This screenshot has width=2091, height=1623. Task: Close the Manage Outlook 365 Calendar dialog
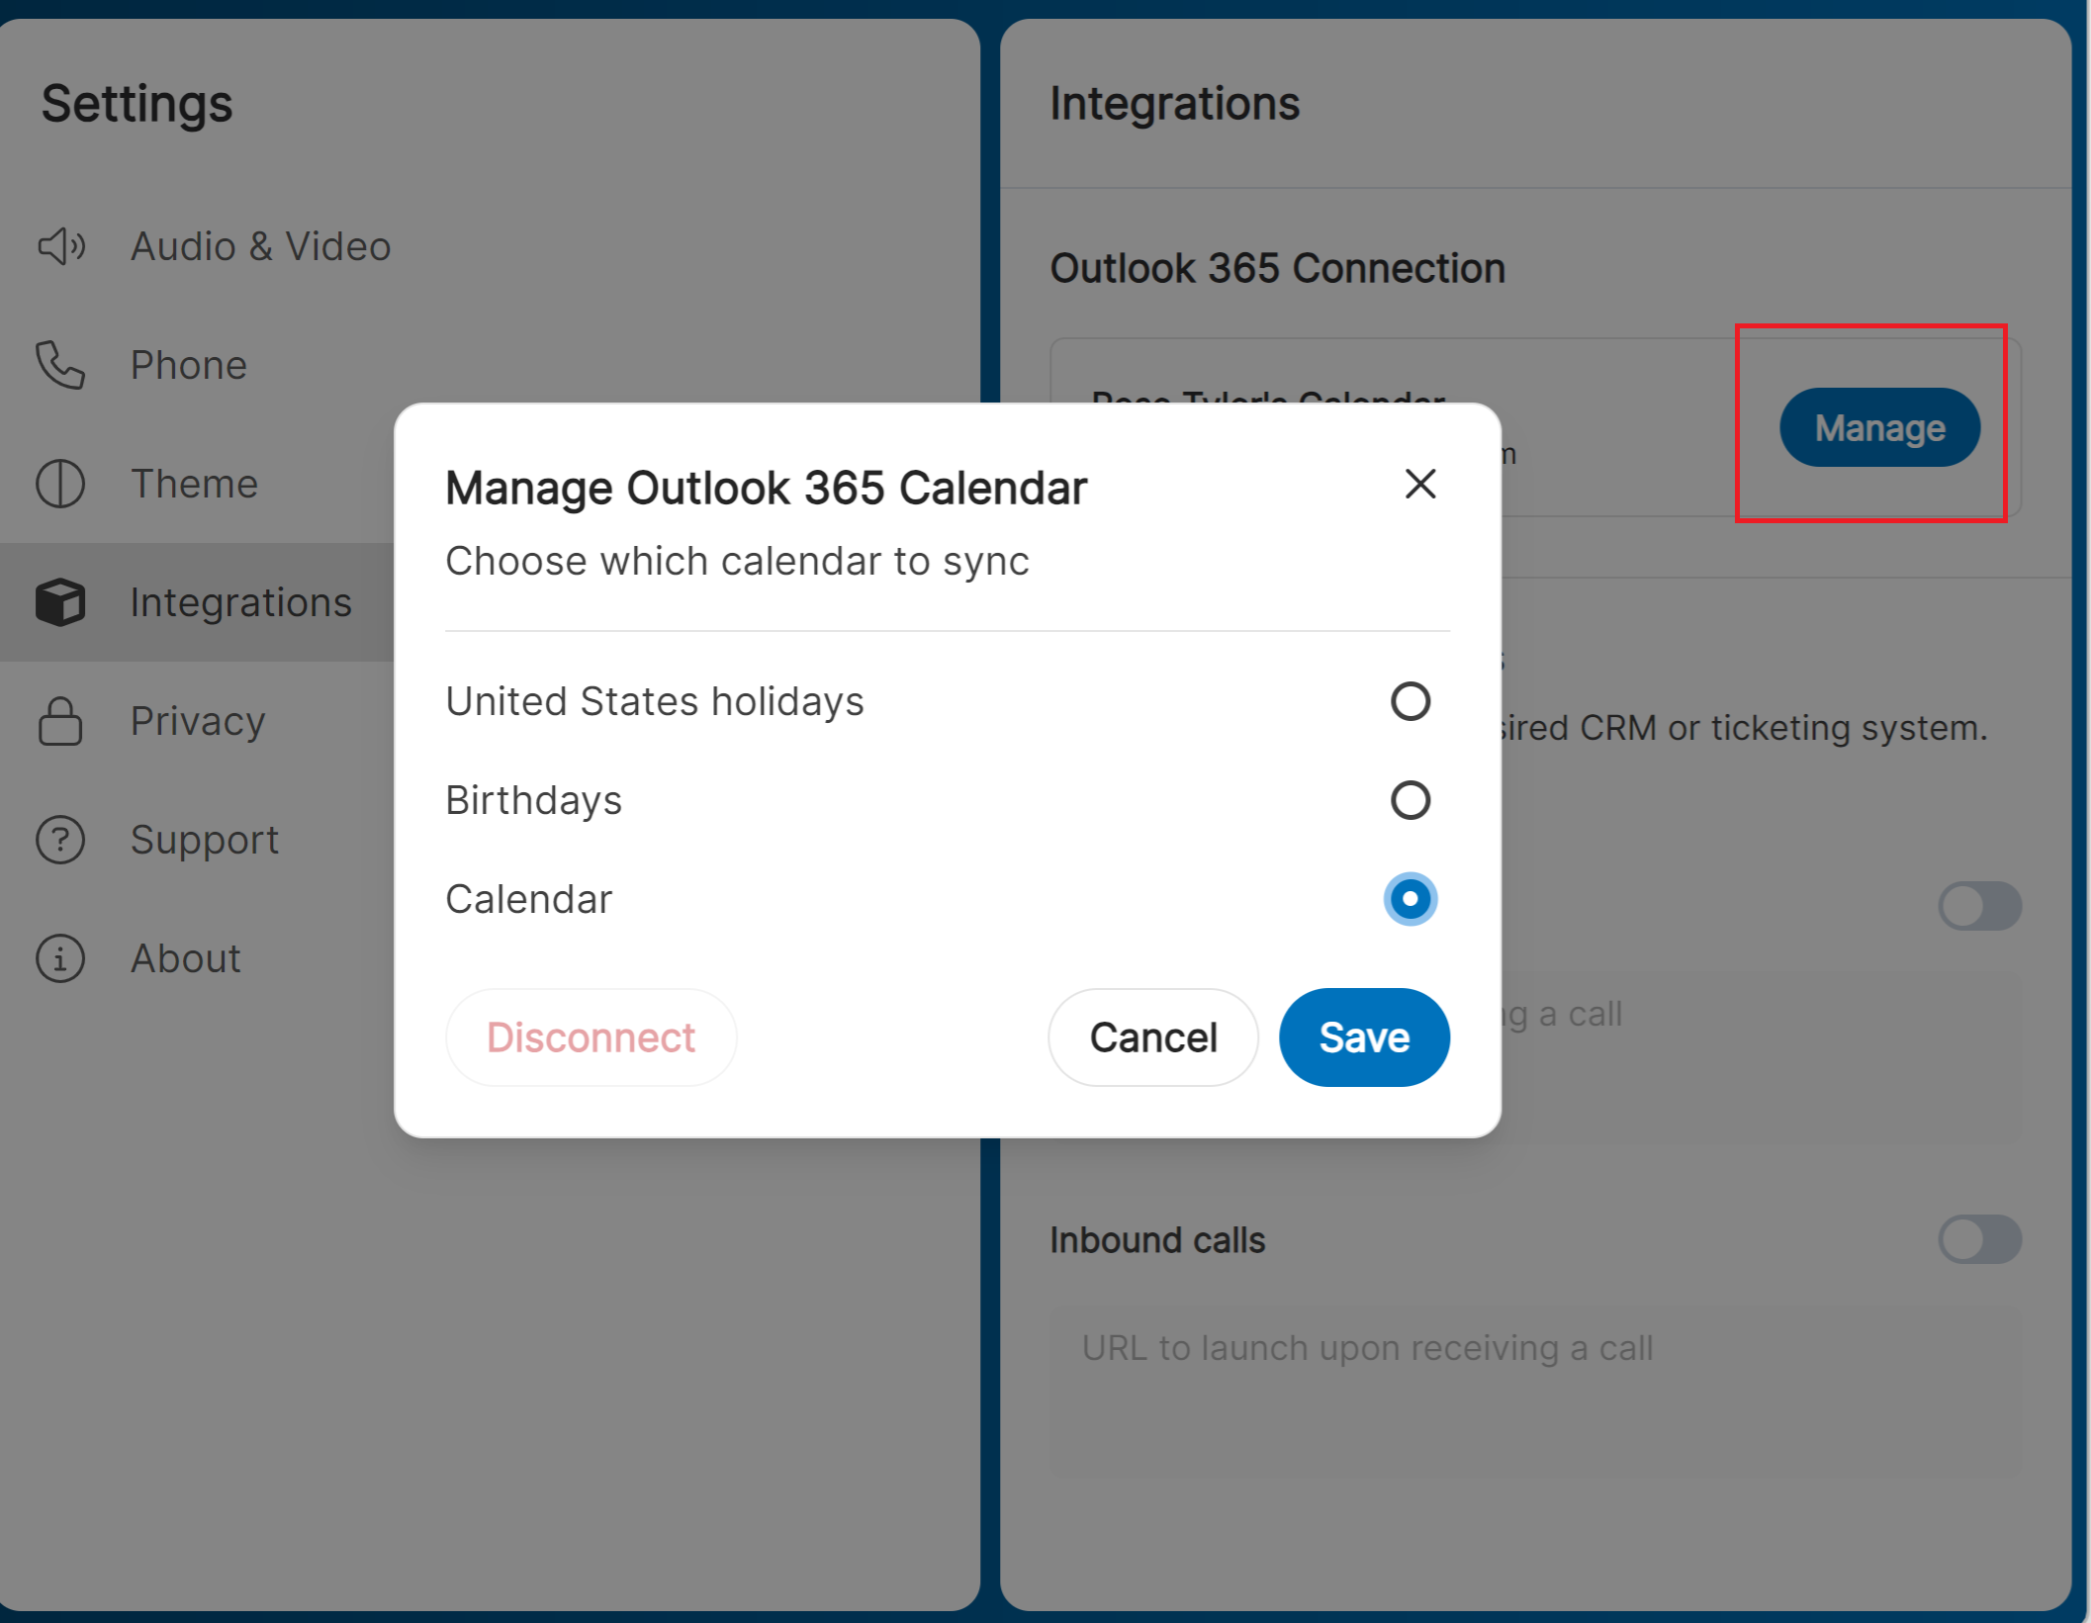click(x=1420, y=484)
